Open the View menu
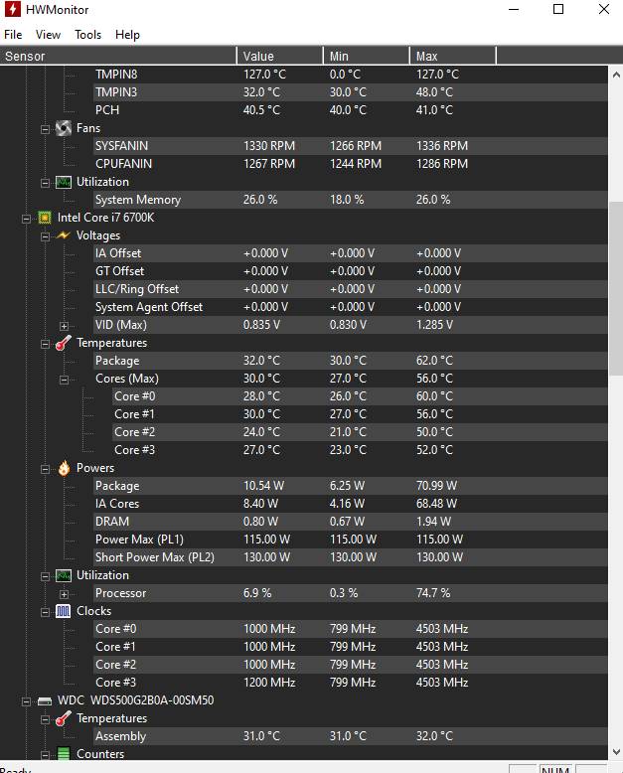 coord(48,35)
